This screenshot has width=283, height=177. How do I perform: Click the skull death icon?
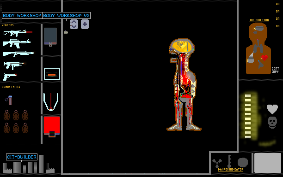pyautogui.click(x=272, y=123)
